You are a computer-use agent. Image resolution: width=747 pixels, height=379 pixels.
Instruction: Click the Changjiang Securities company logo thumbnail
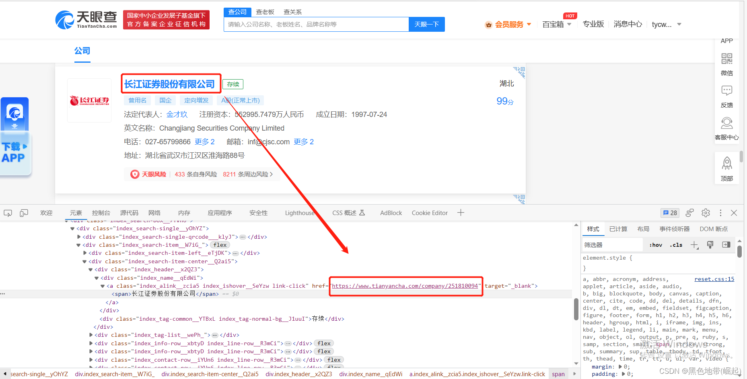tap(89, 100)
